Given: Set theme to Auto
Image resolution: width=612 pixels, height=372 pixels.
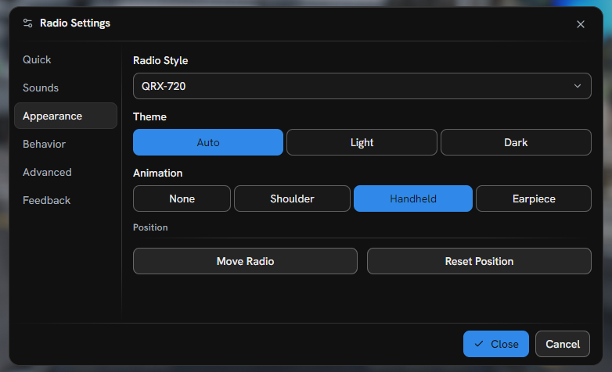Looking at the screenshot, I should (x=208, y=142).
